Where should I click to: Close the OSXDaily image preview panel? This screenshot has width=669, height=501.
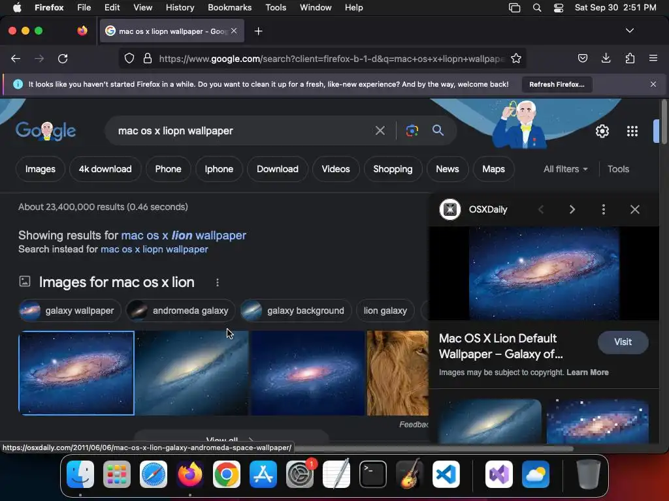(x=635, y=209)
